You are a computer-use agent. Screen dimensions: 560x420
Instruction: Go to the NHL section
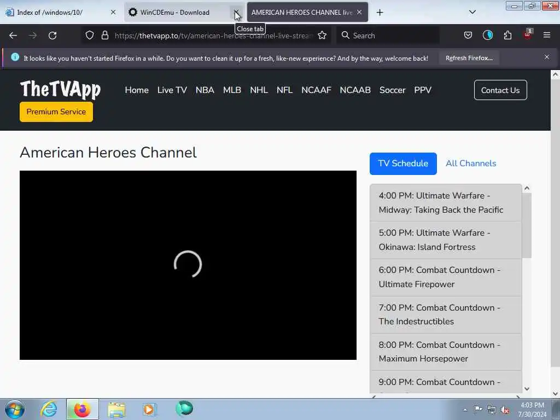click(x=259, y=90)
